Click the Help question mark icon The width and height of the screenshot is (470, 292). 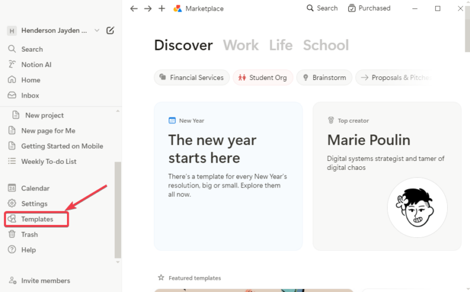12,250
